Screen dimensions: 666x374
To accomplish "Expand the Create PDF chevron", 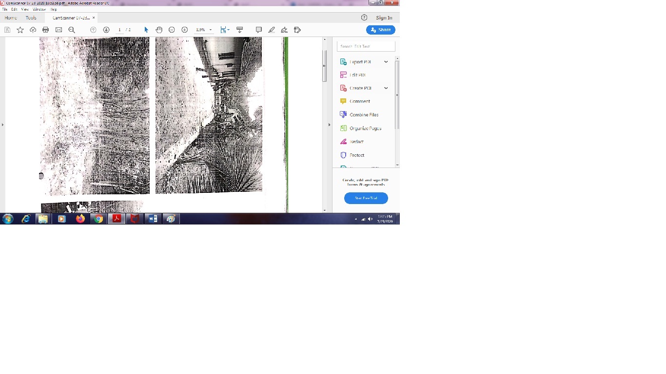I will (386, 88).
